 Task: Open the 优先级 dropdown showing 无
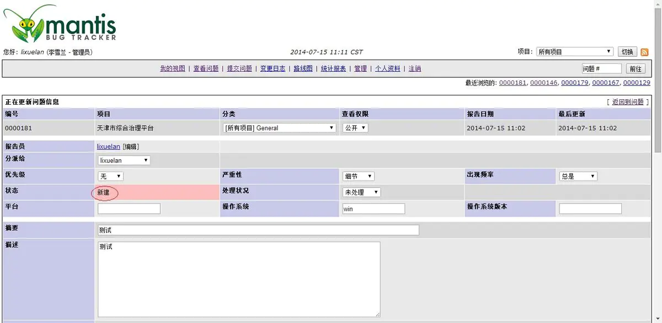(110, 176)
